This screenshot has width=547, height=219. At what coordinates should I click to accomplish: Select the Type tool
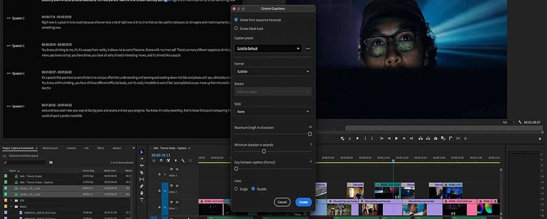[142, 200]
